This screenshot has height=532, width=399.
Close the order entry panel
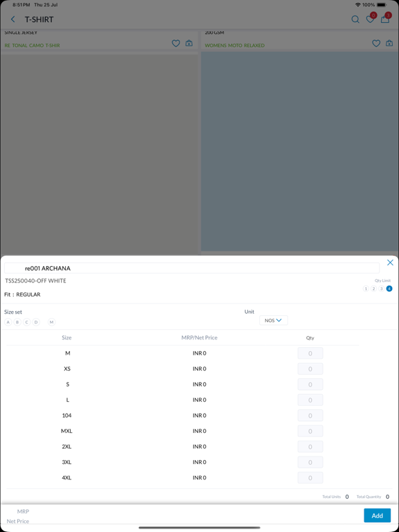click(x=390, y=263)
